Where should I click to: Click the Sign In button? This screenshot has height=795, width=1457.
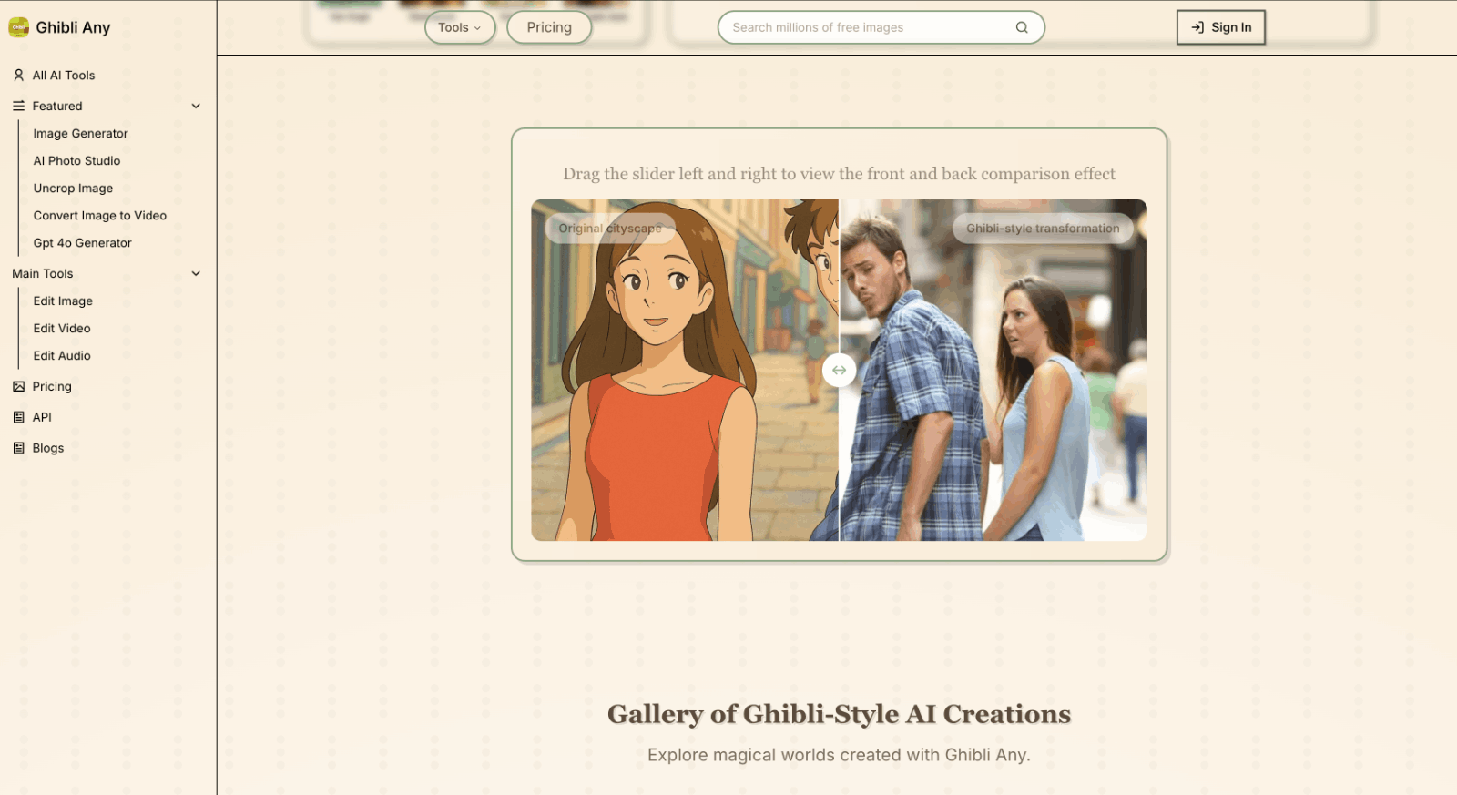(x=1221, y=27)
